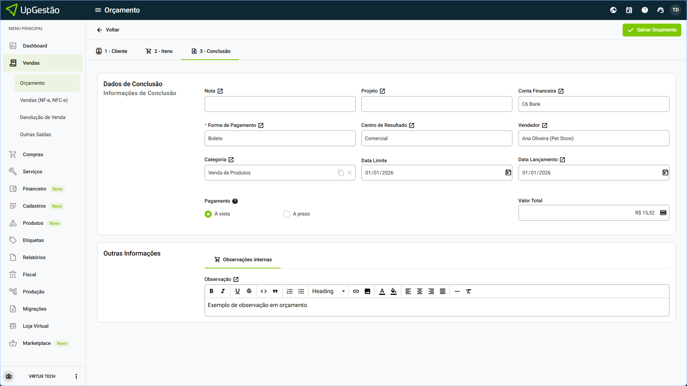Open the Heading style dropdown
Viewport: 687px width, 386px height.
[x=328, y=291]
